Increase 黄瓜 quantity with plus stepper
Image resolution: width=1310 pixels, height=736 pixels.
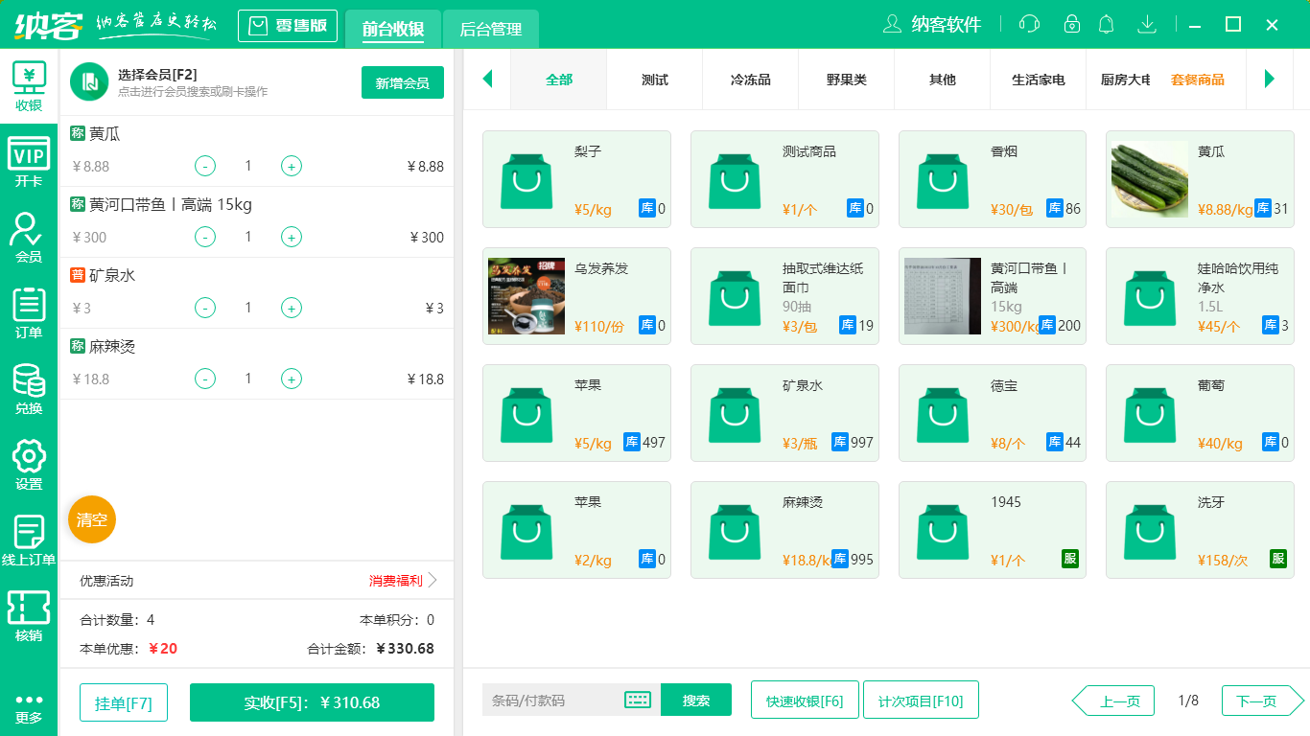(291, 166)
